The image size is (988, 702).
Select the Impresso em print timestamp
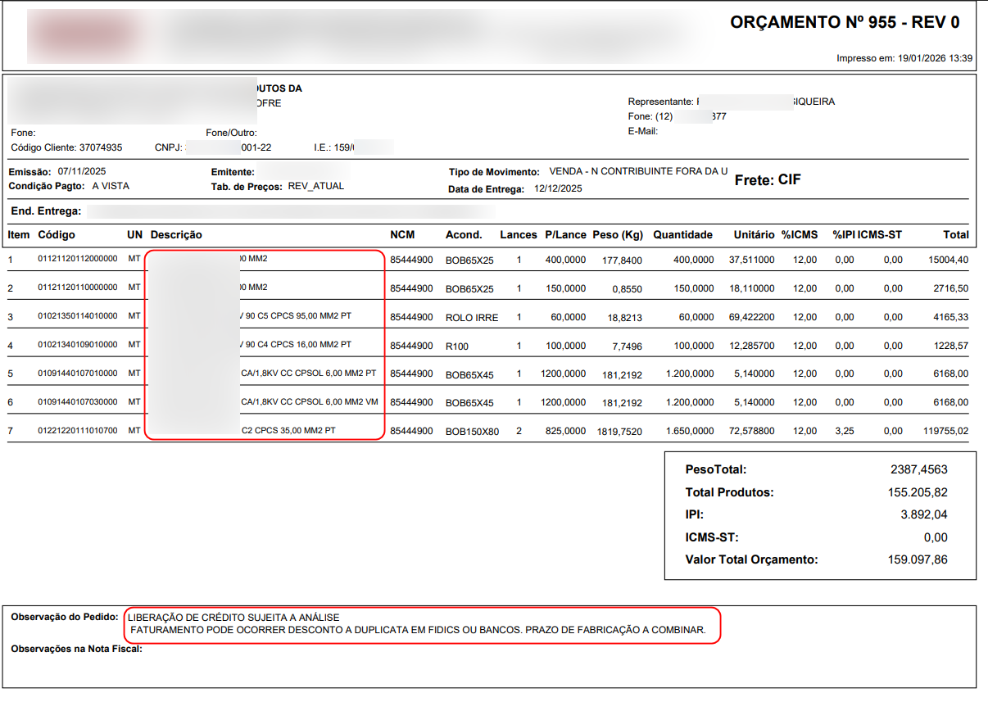pyautogui.click(x=904, y=59)
